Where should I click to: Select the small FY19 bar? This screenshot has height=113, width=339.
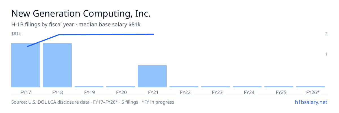(89, 87)
